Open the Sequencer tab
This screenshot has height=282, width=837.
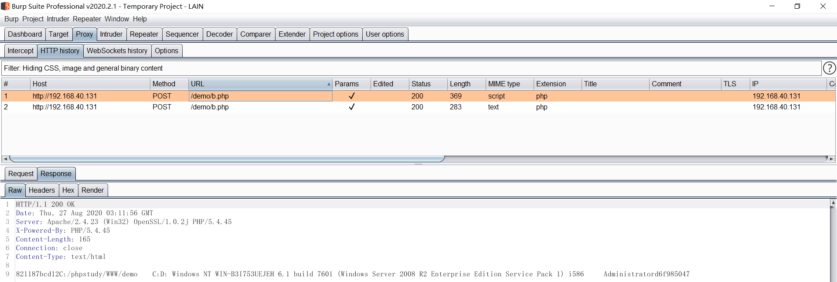(x=182, y=34)
